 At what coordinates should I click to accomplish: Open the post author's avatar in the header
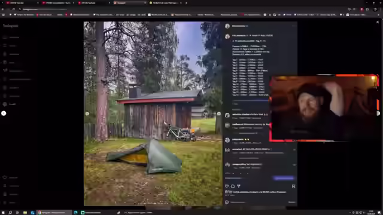coord(227,26)
